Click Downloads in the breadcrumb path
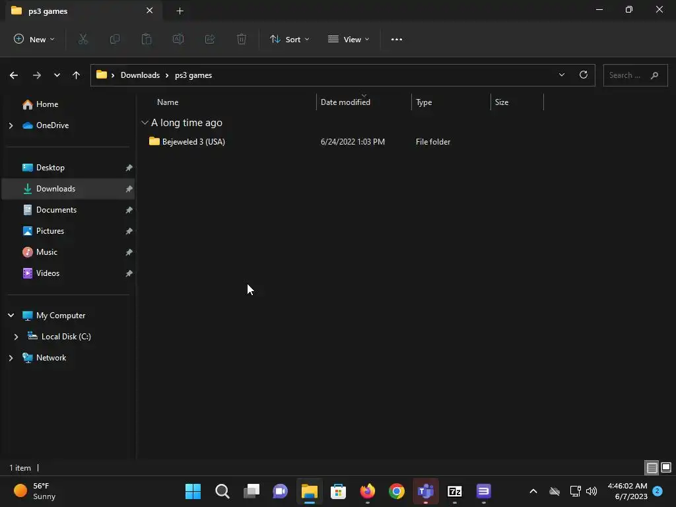Image resolution: width=676 pixels, height=507 pixels. [140, 75]
